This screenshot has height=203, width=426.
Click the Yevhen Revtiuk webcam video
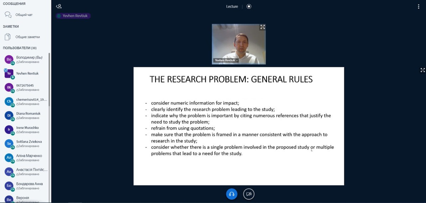tap(239, 44)
